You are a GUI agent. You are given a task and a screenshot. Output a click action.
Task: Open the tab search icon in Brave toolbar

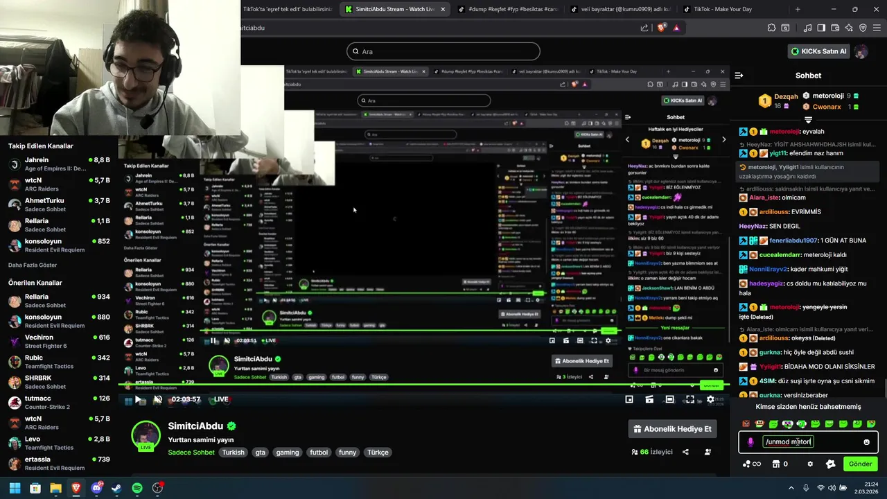(x=785, y=28)
